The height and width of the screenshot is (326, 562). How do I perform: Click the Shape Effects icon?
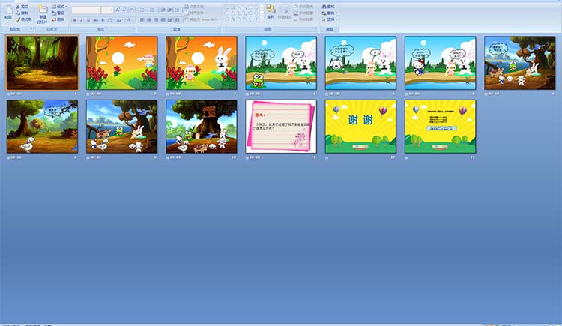[296, 19]
